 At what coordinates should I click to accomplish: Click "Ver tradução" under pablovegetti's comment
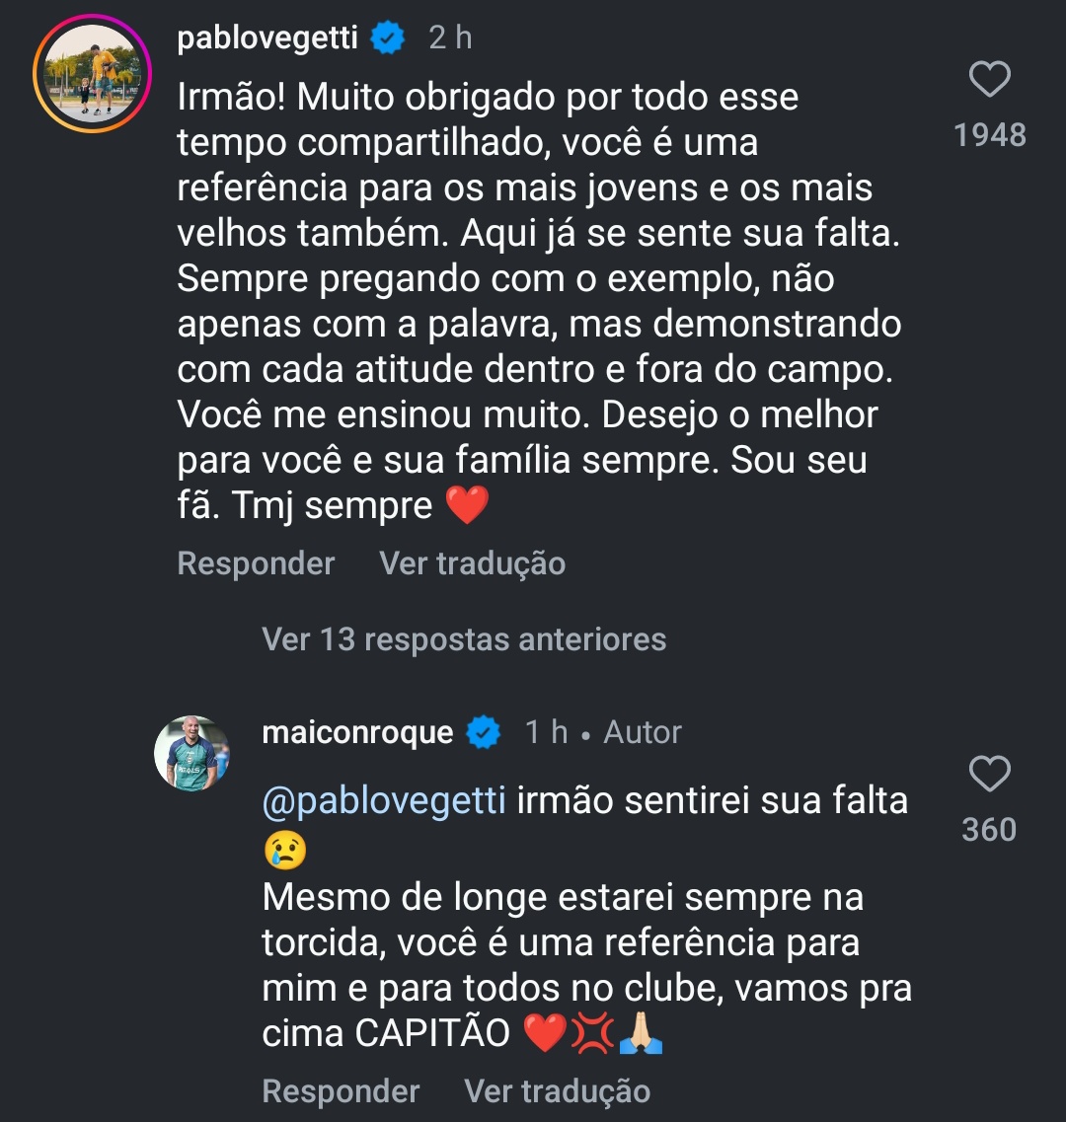point(472,563)
